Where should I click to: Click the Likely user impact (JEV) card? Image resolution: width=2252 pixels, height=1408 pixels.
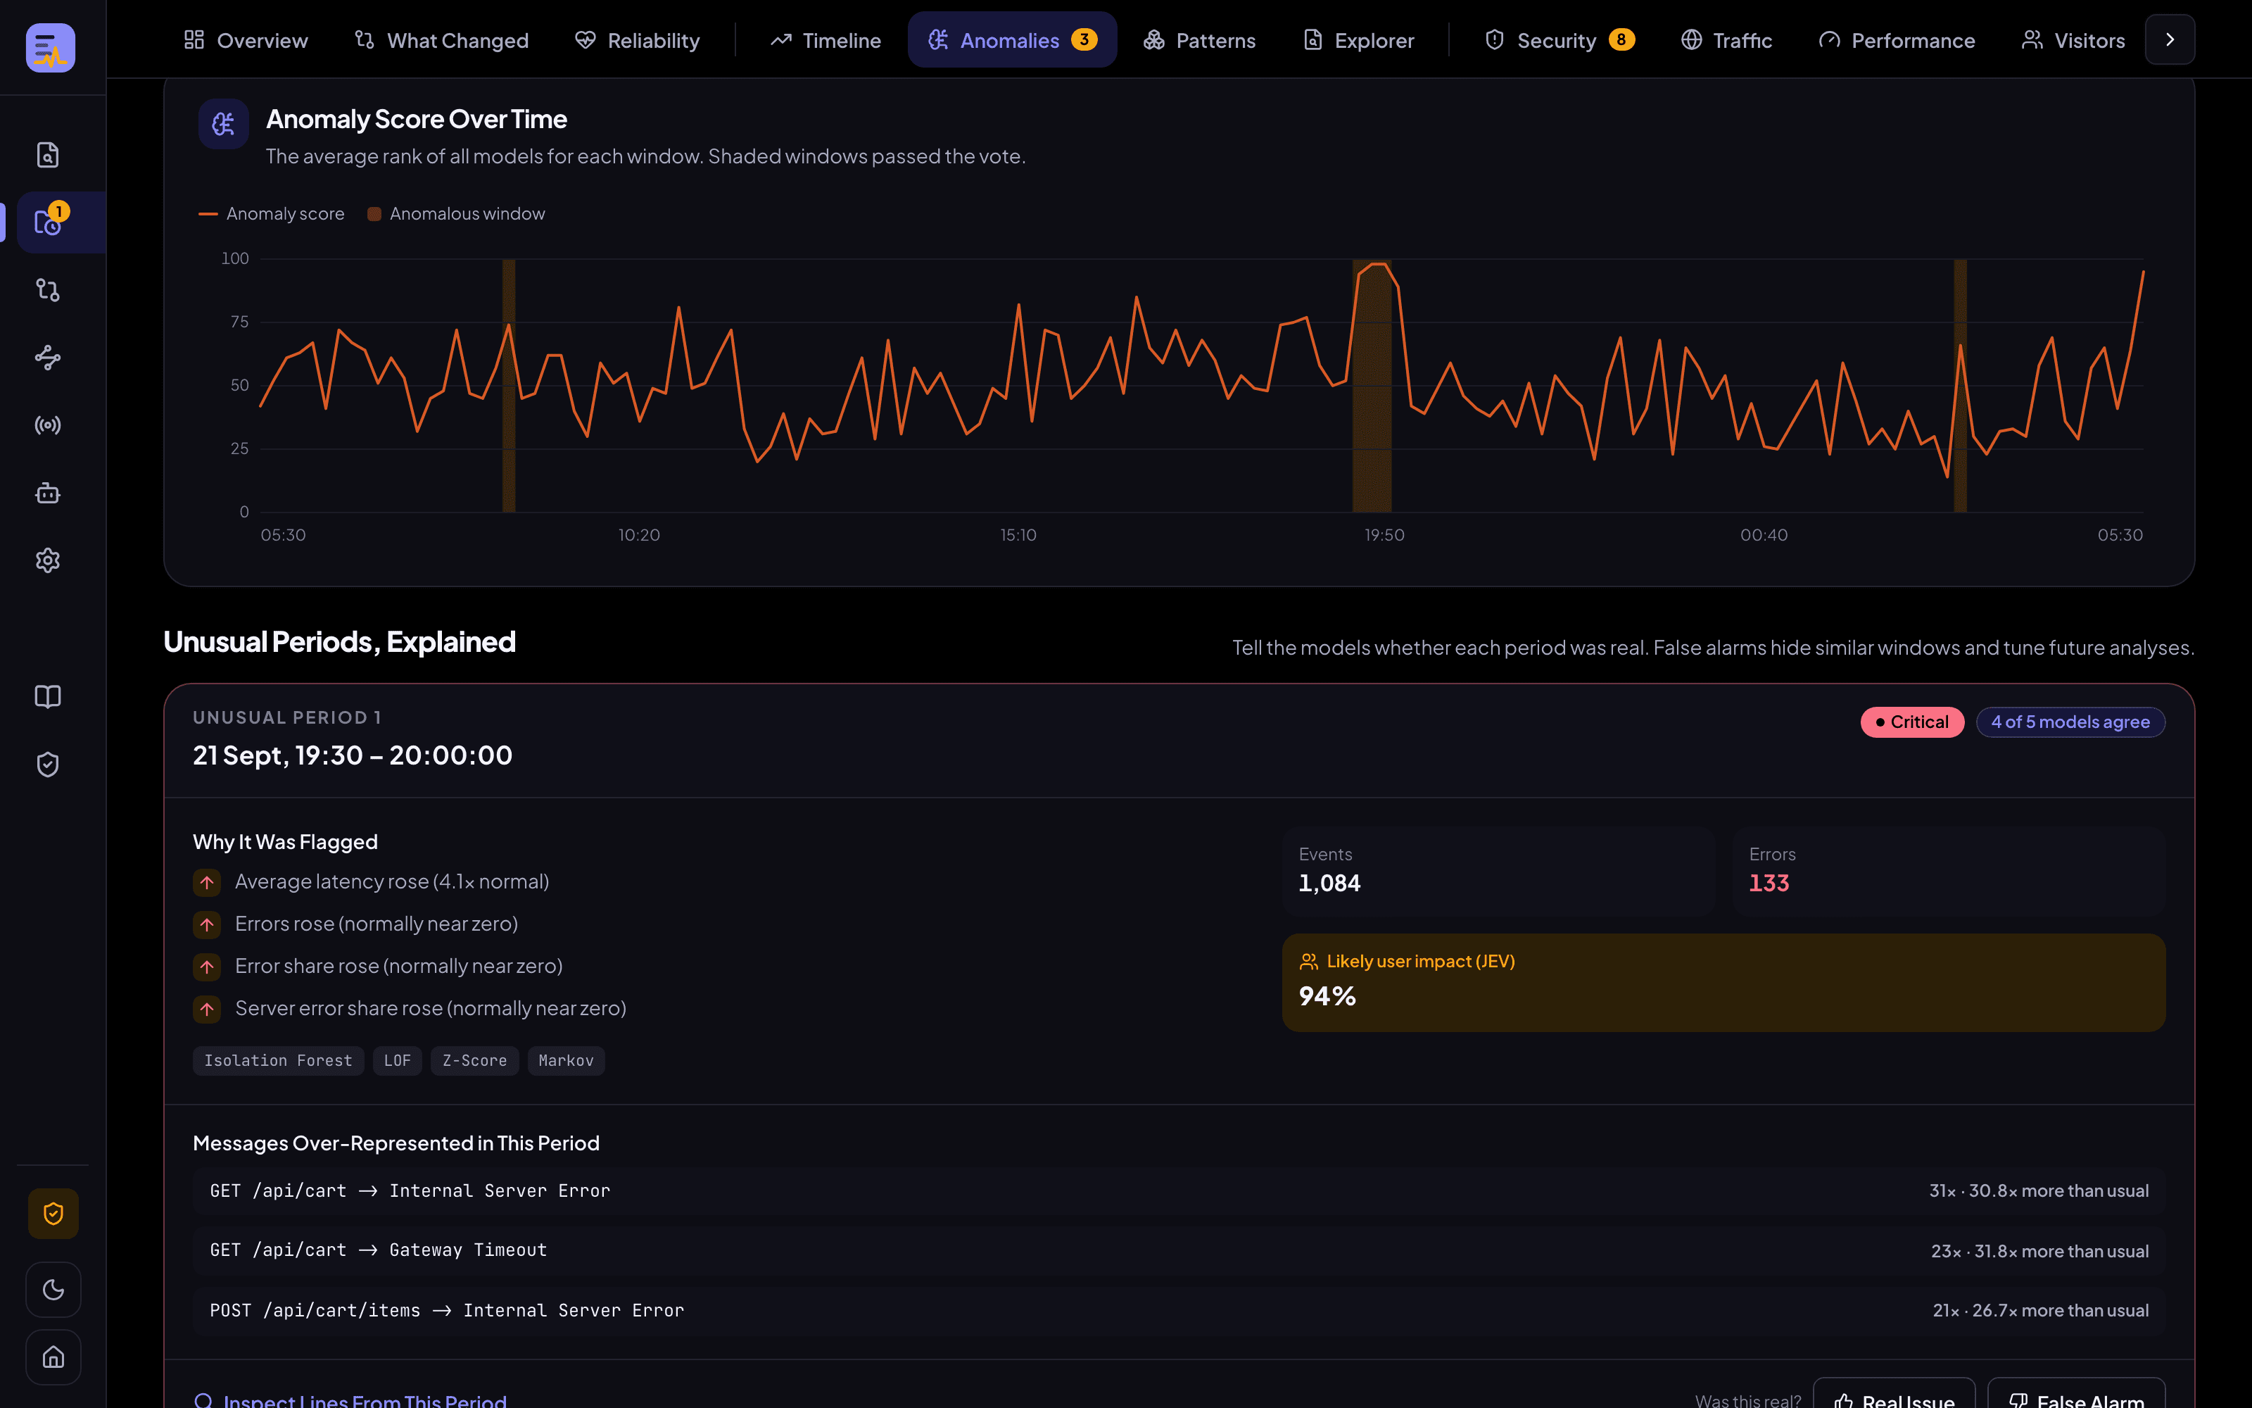tap(1723, 983)
